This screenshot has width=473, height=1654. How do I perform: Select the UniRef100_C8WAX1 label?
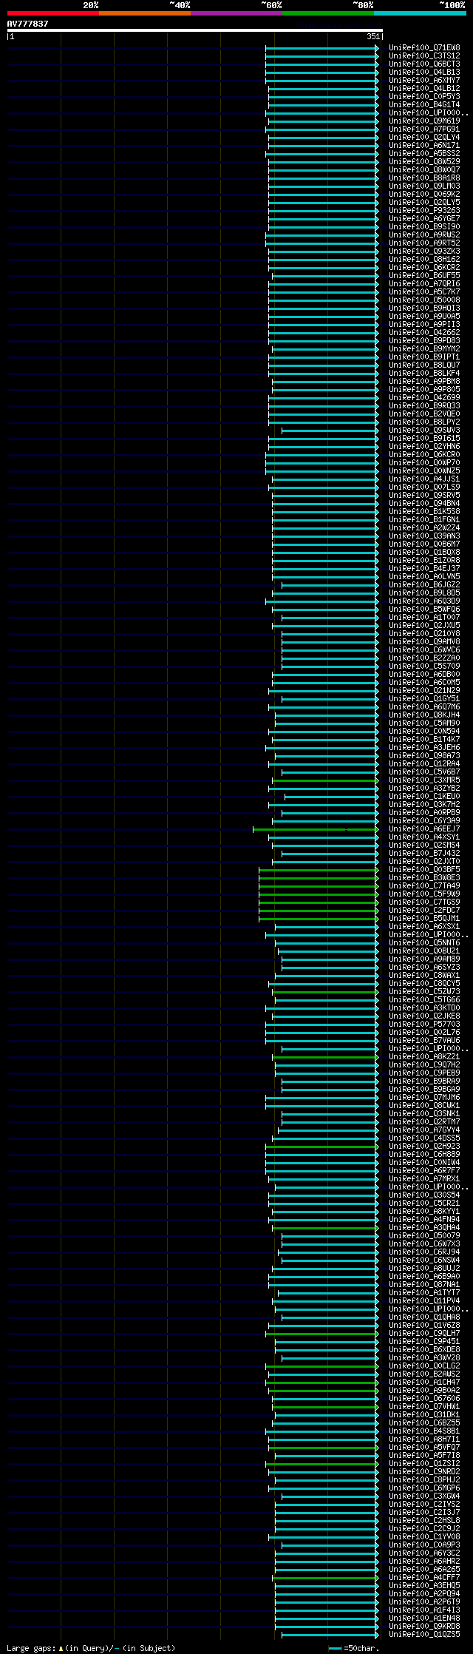(424, 976)
